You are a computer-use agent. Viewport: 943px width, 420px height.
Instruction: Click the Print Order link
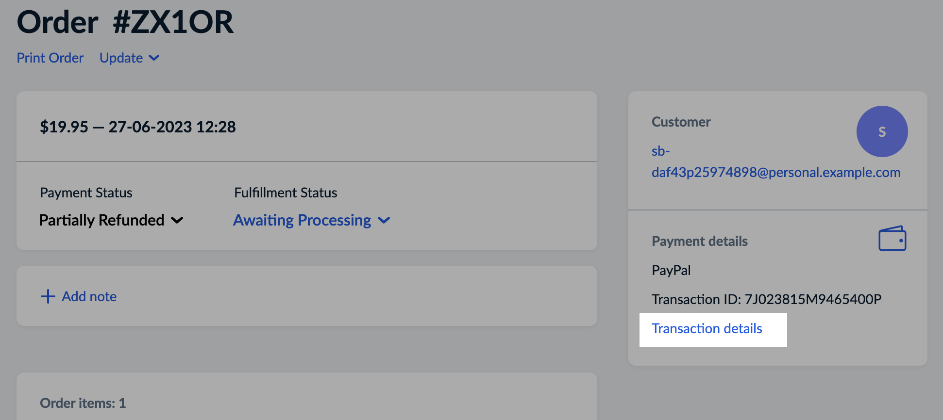50,58
